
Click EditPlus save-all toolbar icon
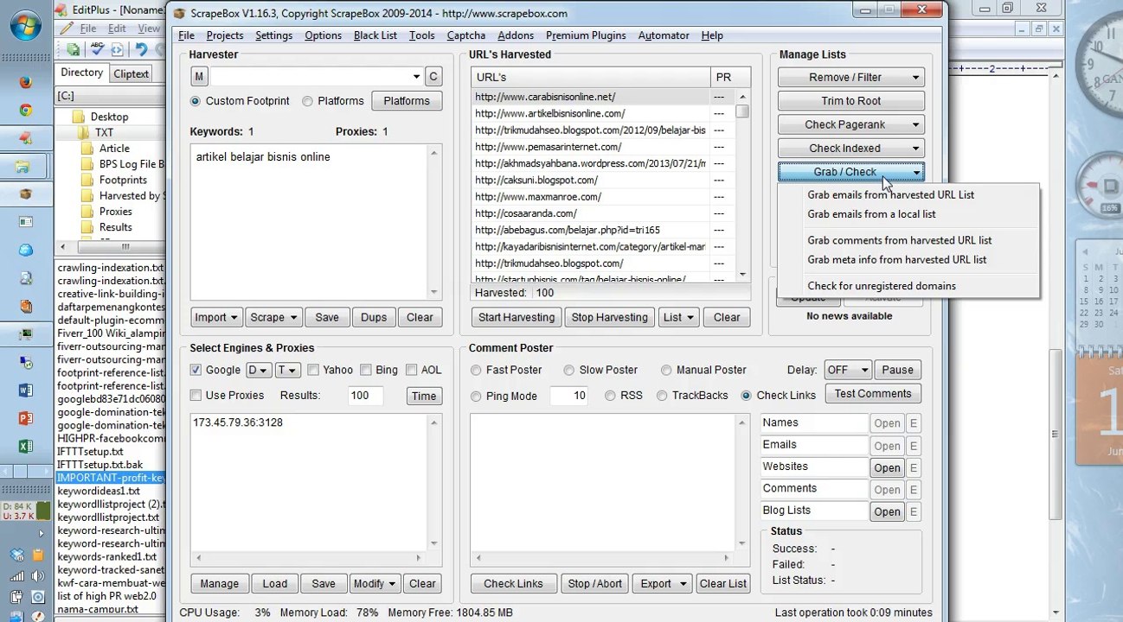tap(74, 50)
